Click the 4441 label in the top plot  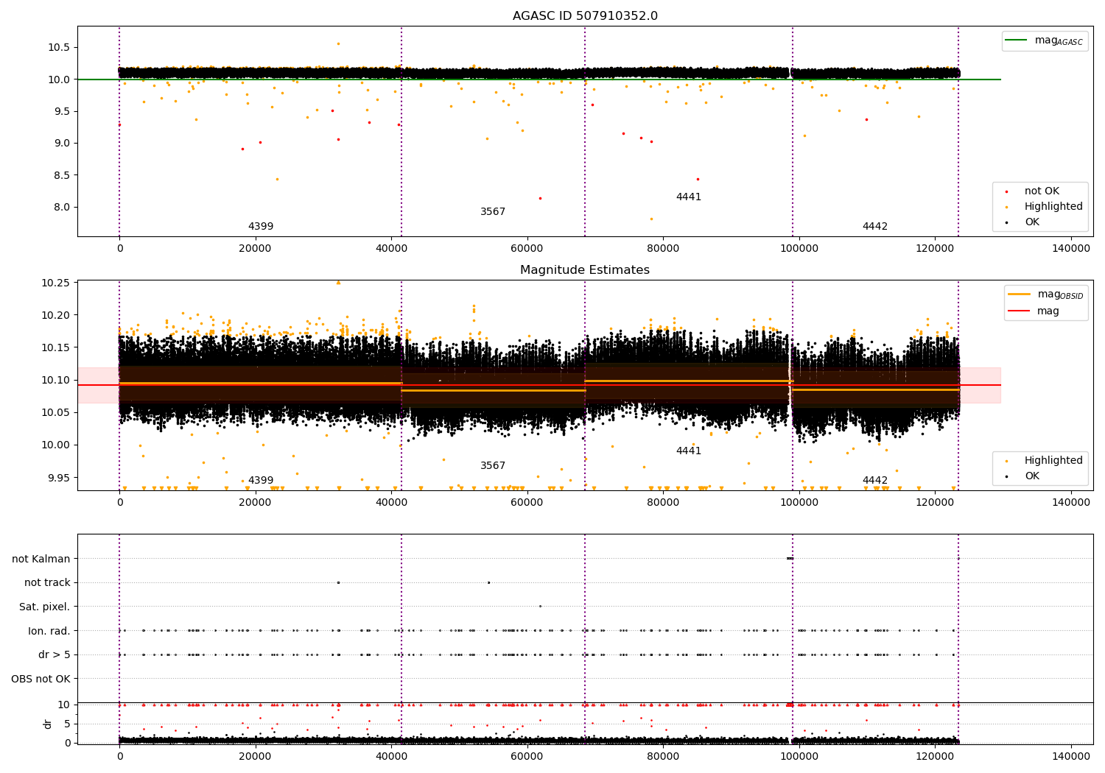[x=689, y=197]
